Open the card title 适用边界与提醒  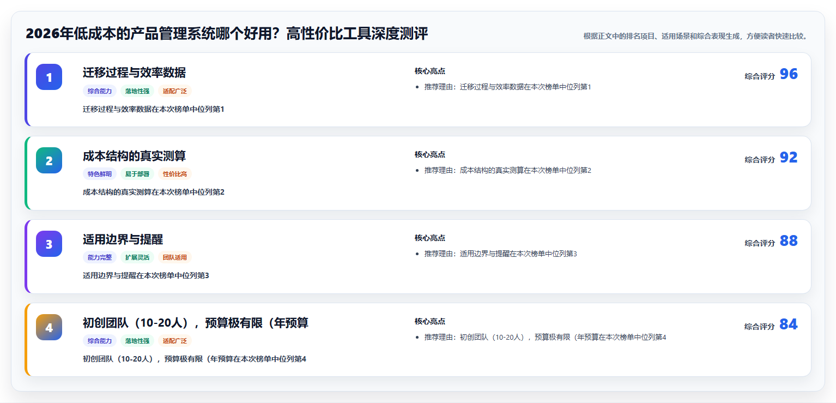tap(123, 239)
